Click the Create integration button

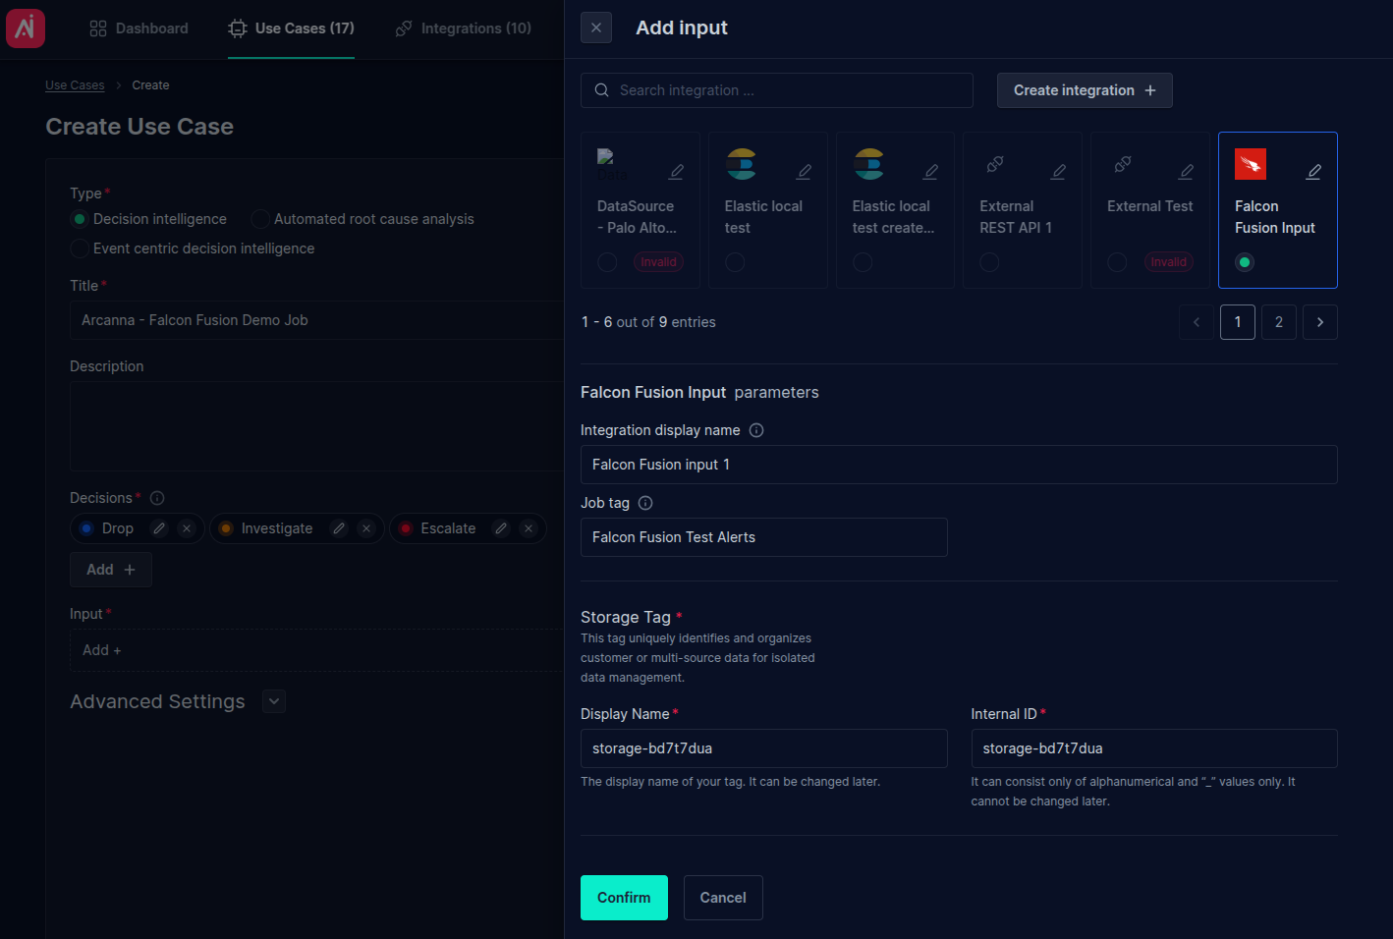point(1085,90)
